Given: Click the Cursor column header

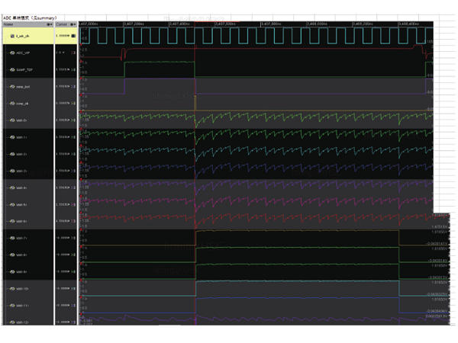Looking at the screenshot, I should (x=63, y=24).
